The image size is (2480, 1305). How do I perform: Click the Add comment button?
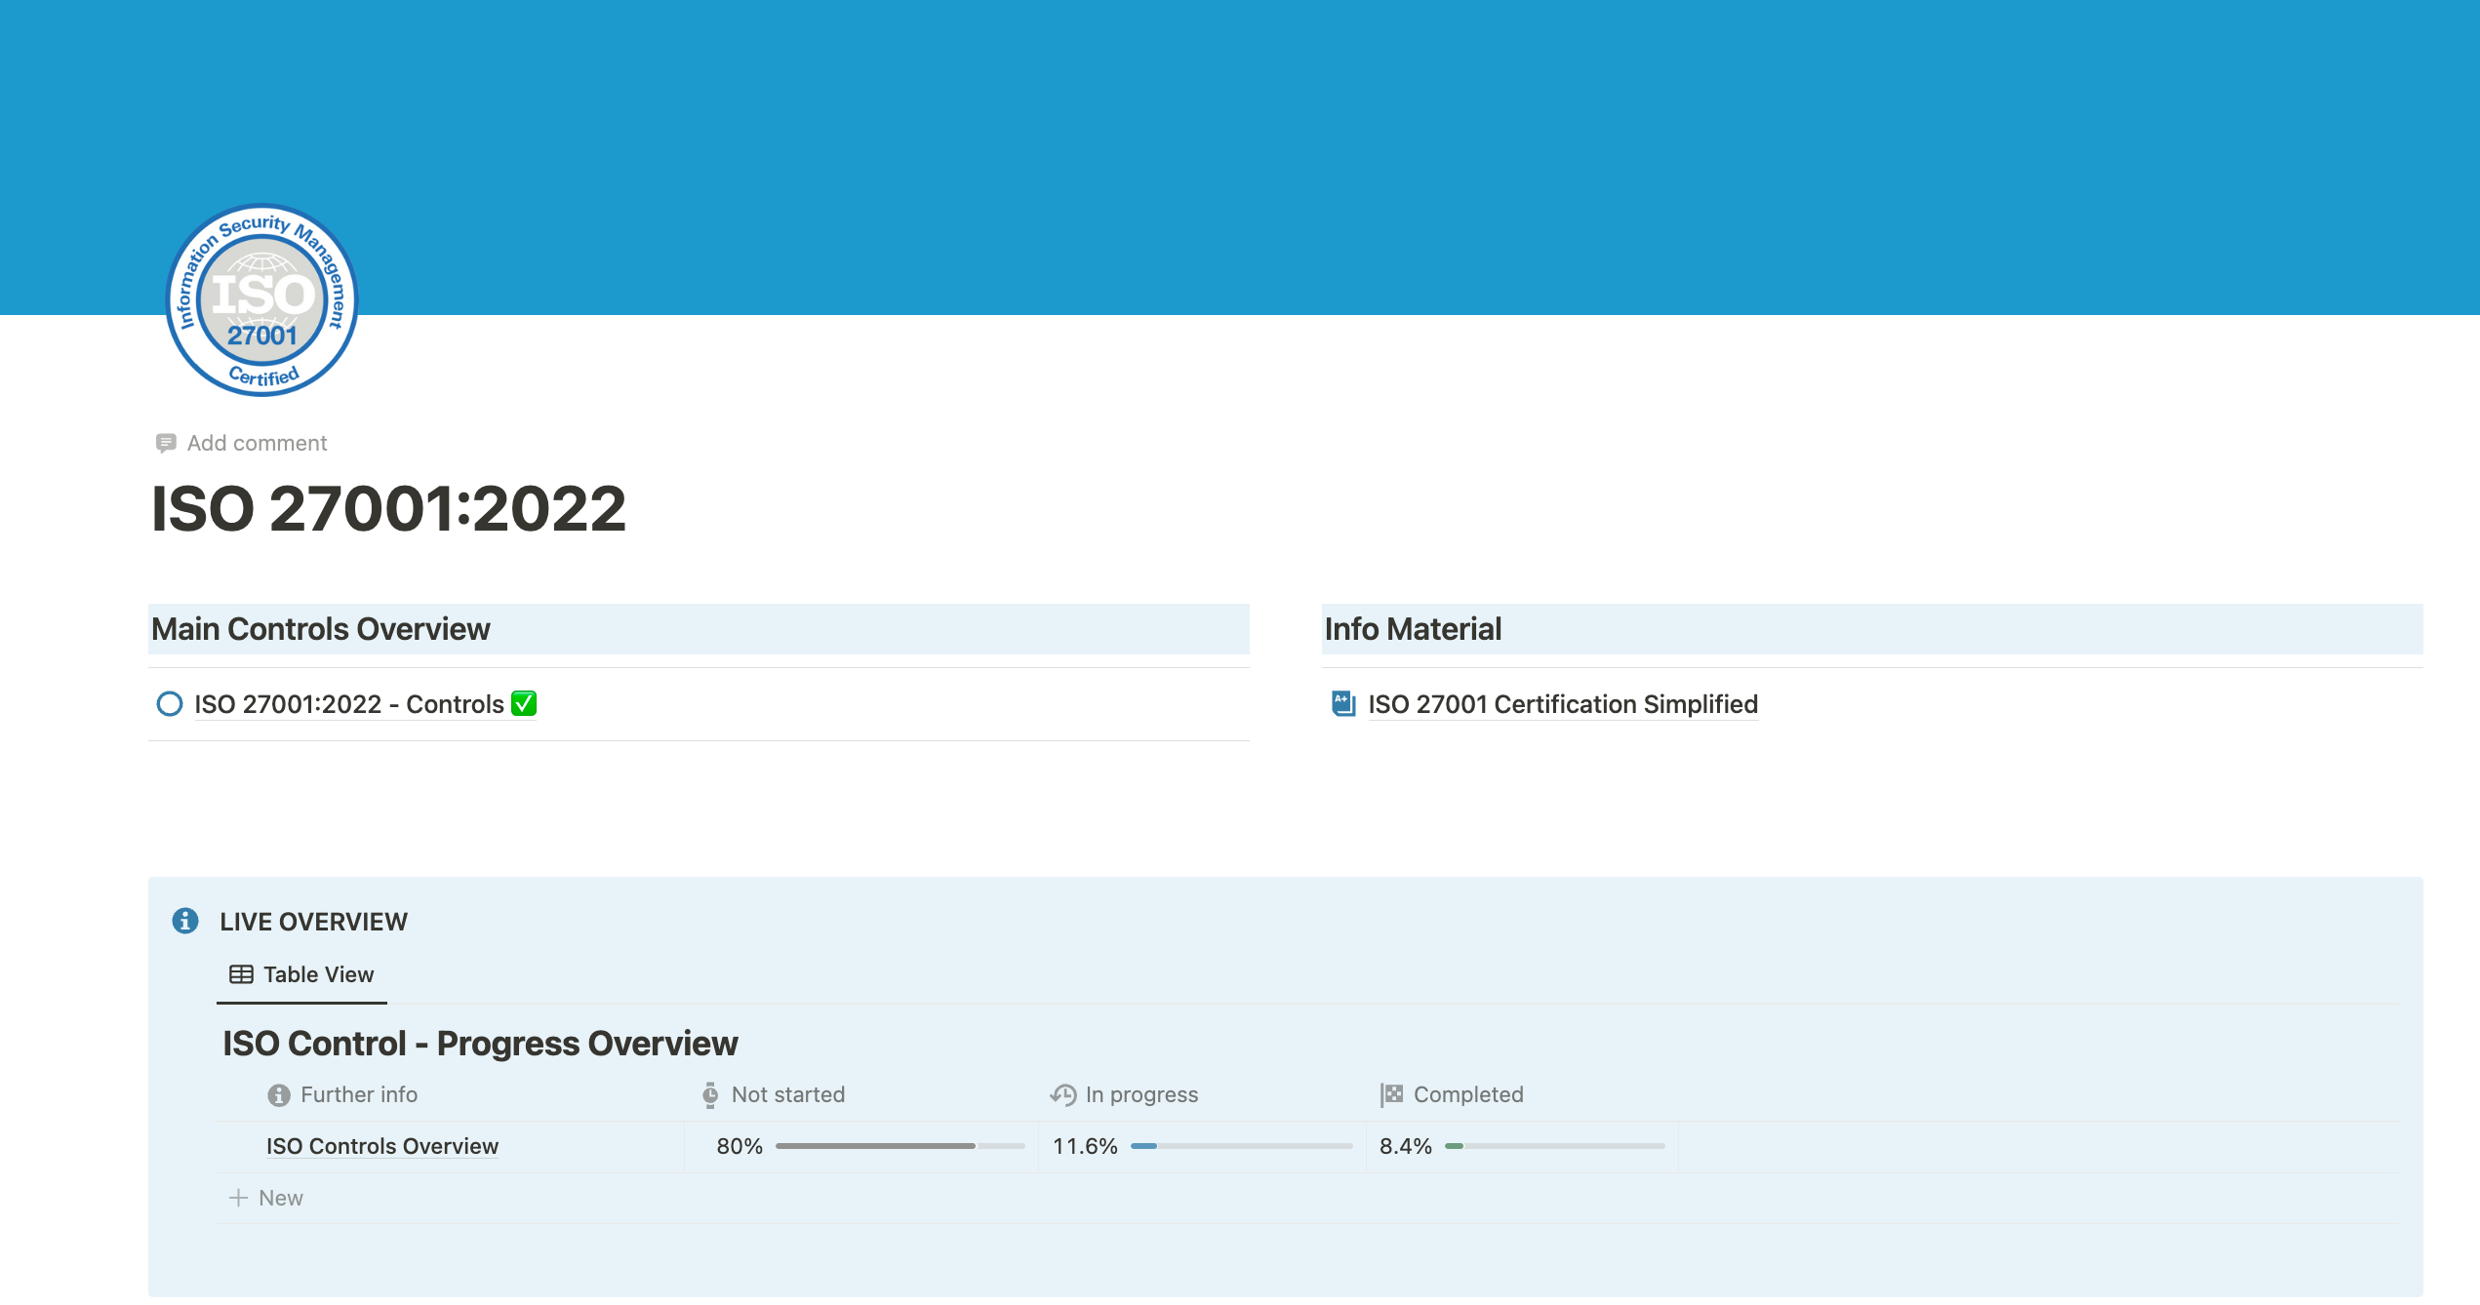click(256, 443)
